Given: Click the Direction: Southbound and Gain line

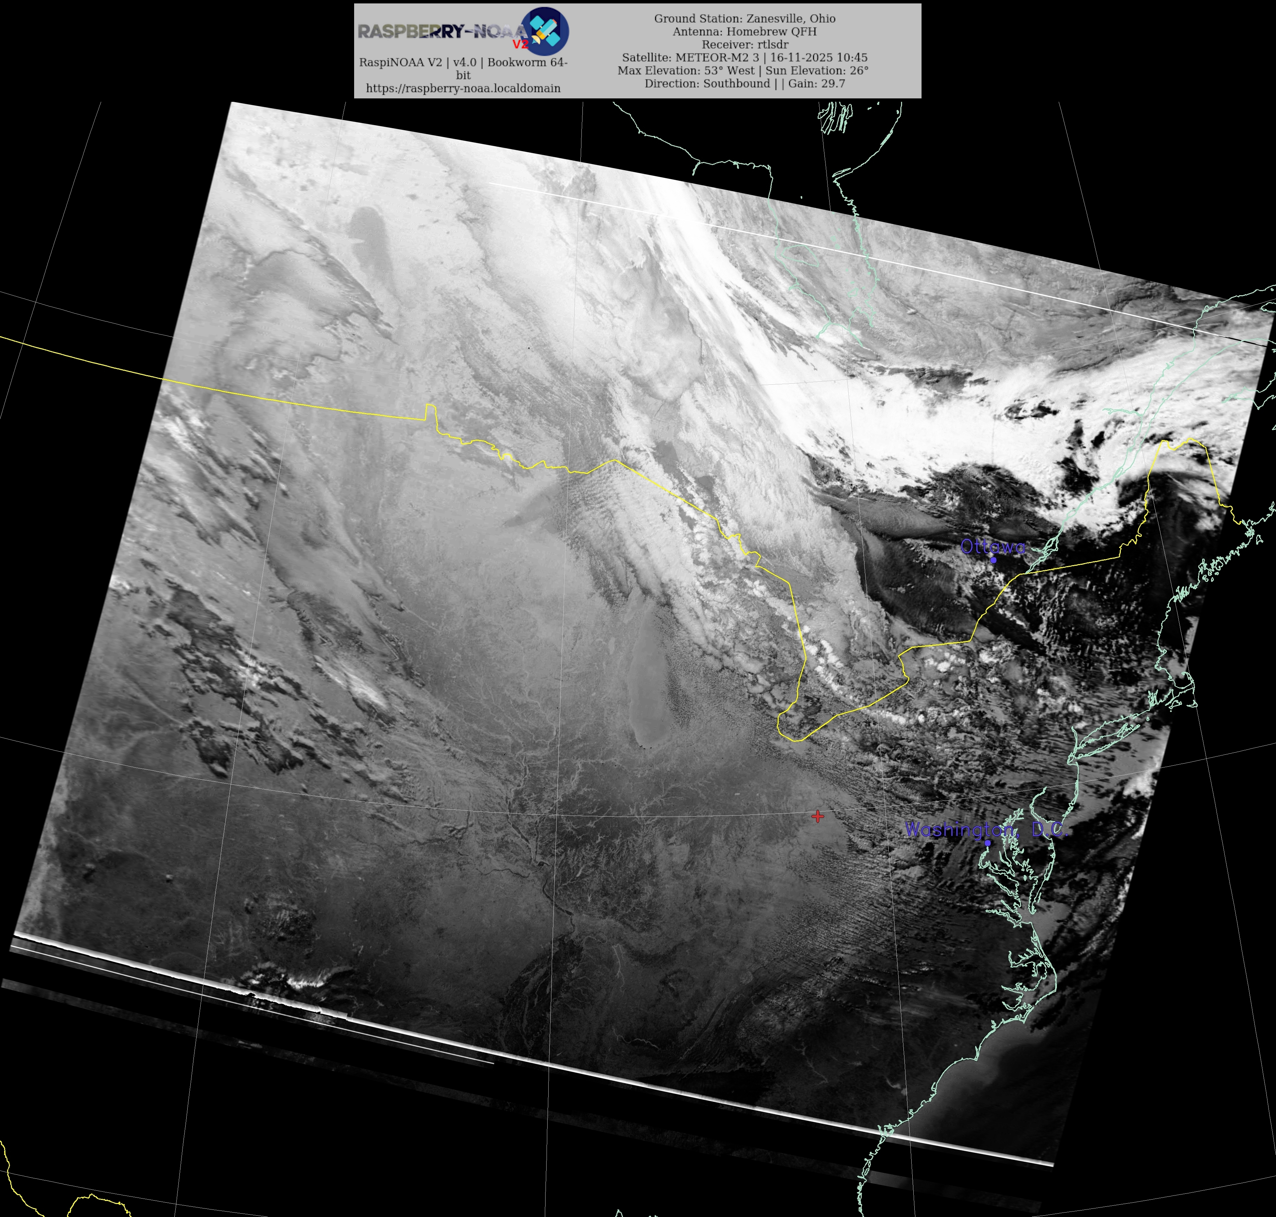Looking at the screenshot, I should [x=744, y=84].
